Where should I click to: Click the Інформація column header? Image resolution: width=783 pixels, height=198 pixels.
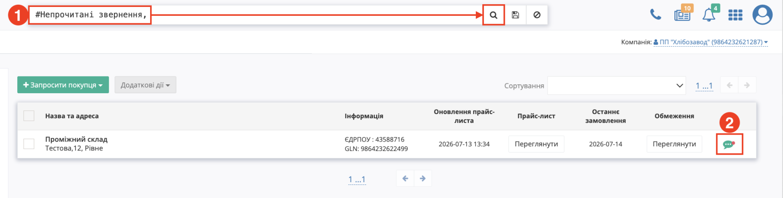(x=364, y=116)
